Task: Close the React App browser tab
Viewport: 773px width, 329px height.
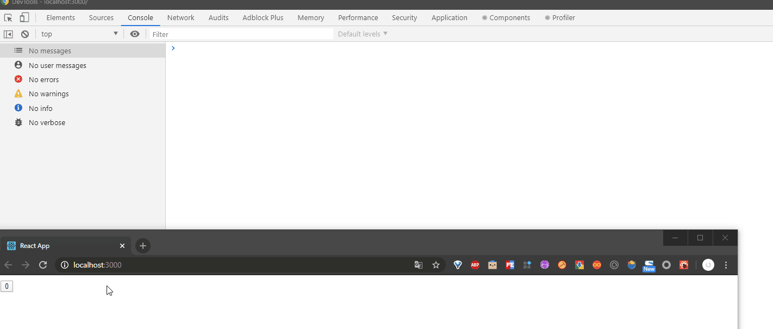Action: [122, 246]
